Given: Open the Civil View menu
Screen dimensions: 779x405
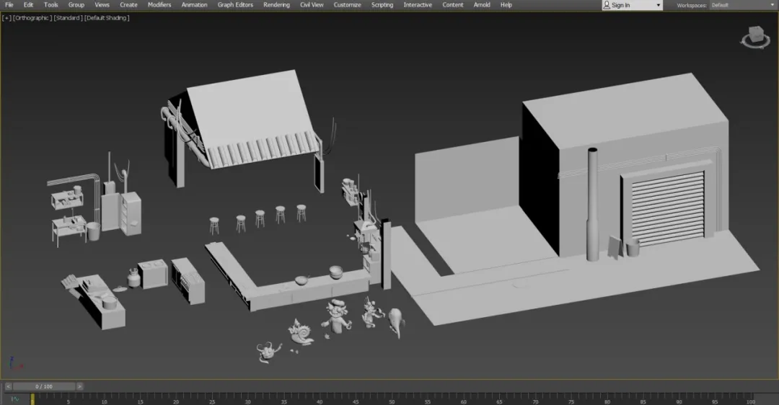Looking at the screenshot, I should [x=312, y=5].
